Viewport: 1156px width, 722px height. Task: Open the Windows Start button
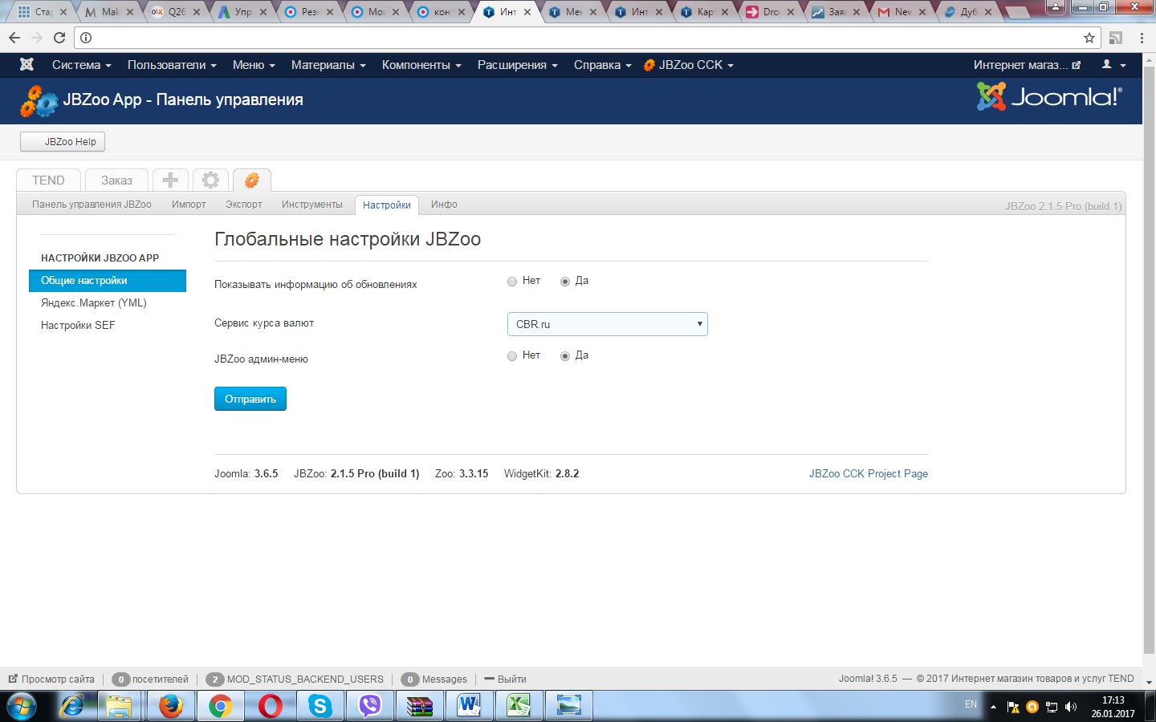click(22, 707)
